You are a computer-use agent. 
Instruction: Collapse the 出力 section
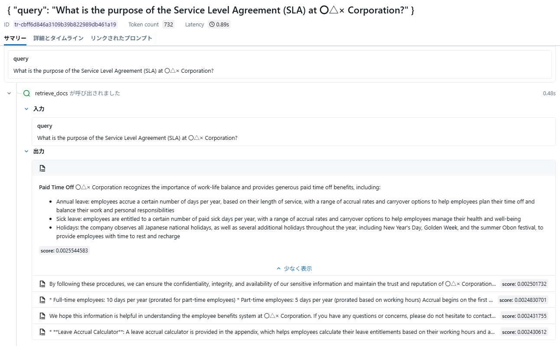click(26, 152)
